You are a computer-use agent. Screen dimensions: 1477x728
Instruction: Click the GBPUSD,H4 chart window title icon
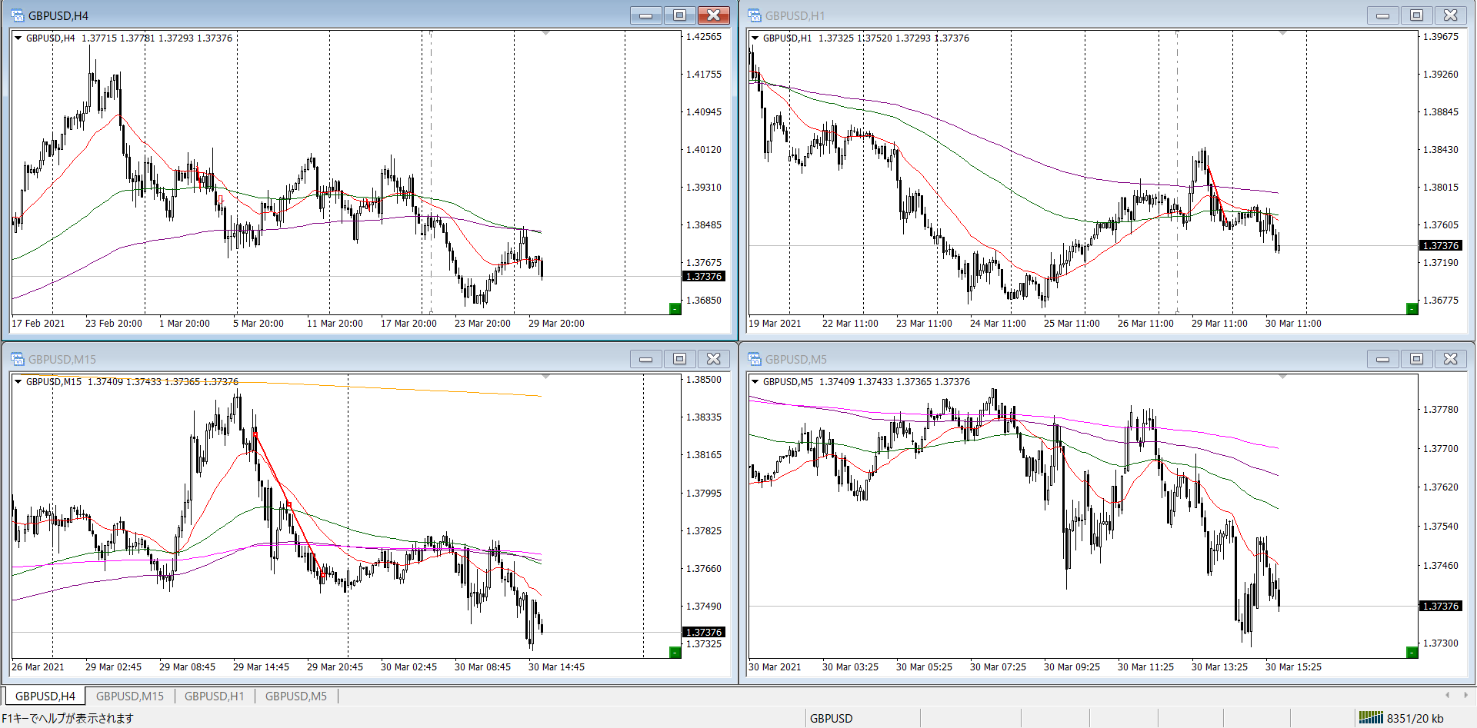[17, 15]
